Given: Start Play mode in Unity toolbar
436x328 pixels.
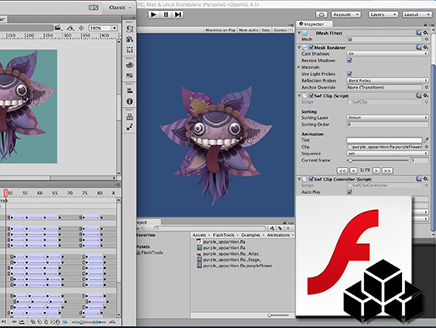Looking at the screenshot, I should [x=154, y=14].
